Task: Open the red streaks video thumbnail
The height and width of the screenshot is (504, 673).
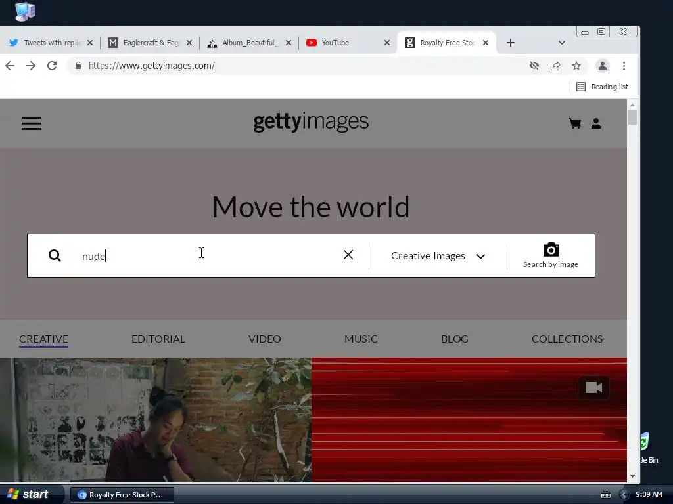Action: pos(469,420)
